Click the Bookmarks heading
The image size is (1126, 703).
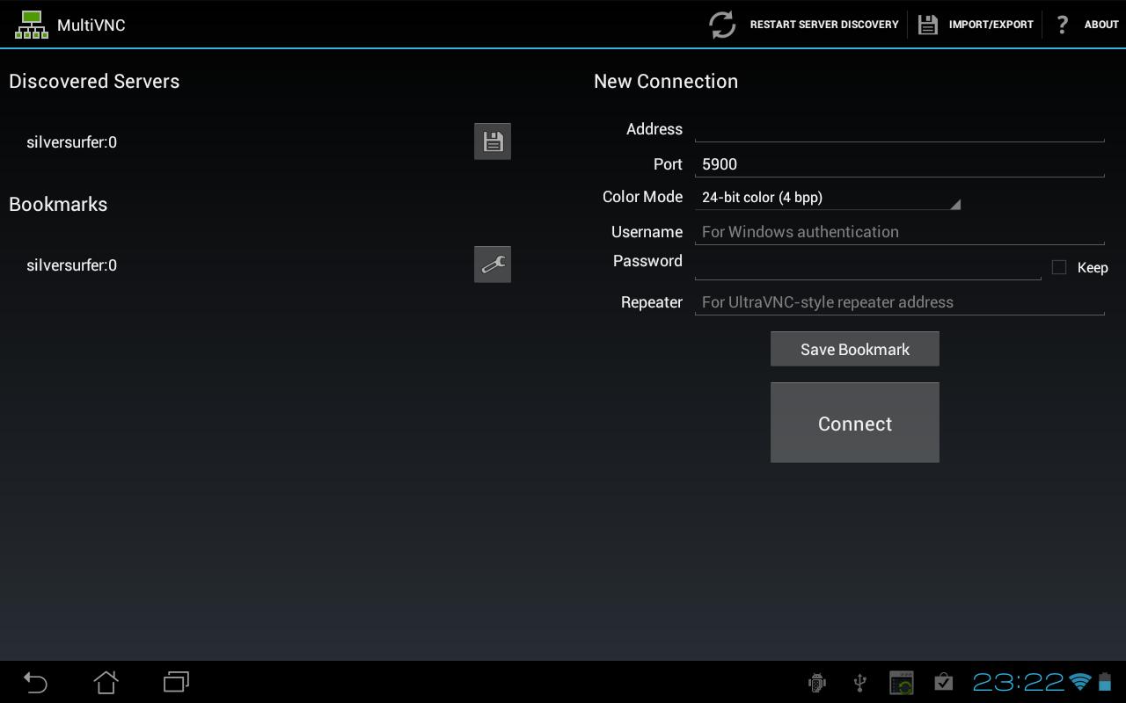[x=58, y=204]
